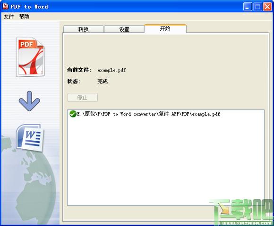Click the status value 完成
The width and height of the screenshot is (274, 226).
pyautogui.click(x=103, y=81)
